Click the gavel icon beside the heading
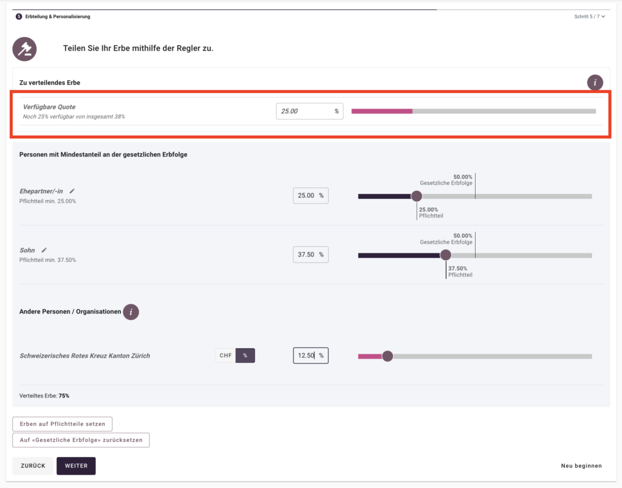This screenshot has height=488, width=622. [25, 49]
